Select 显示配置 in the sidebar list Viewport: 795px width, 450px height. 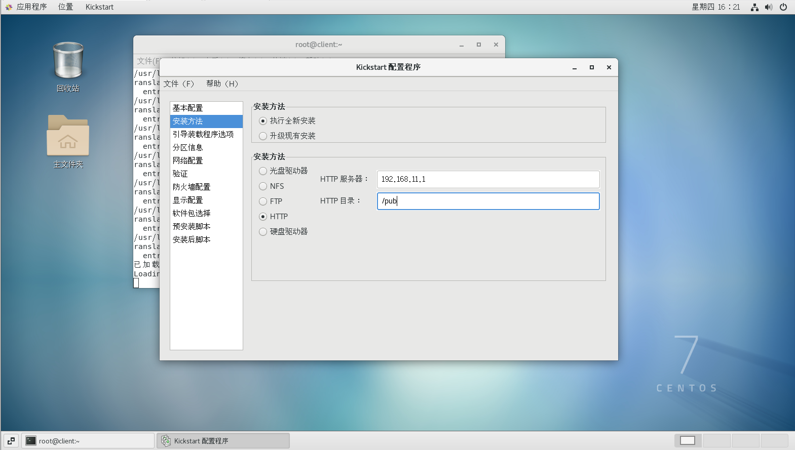point(206,200)
